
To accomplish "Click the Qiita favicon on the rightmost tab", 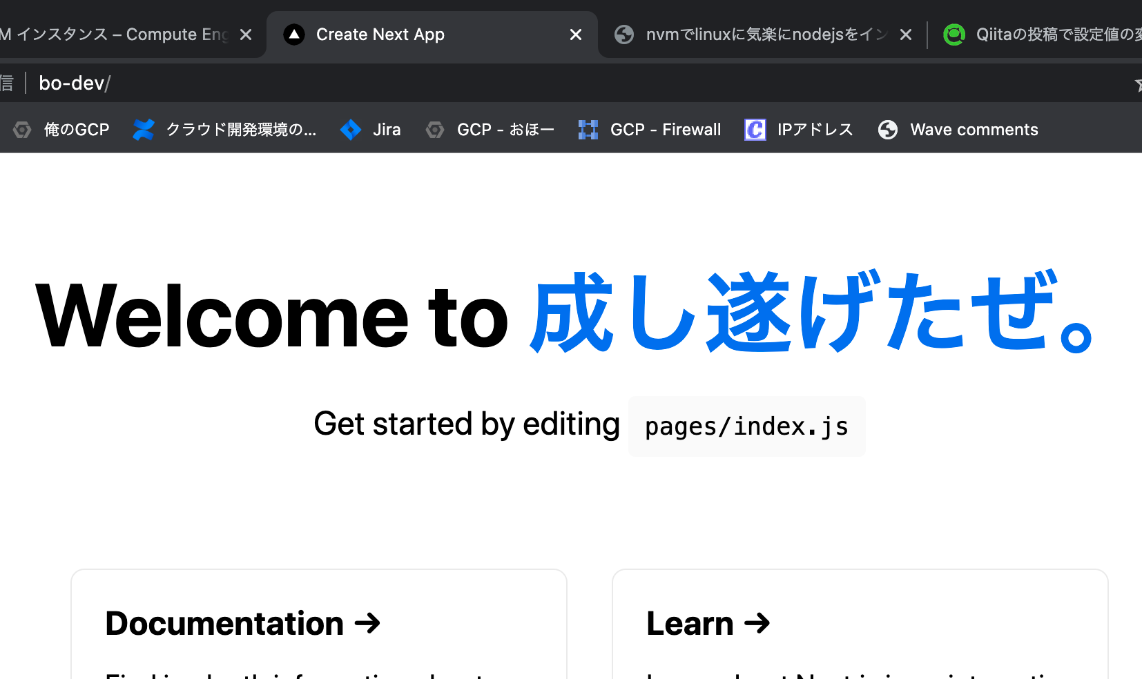I will [954, 34].
